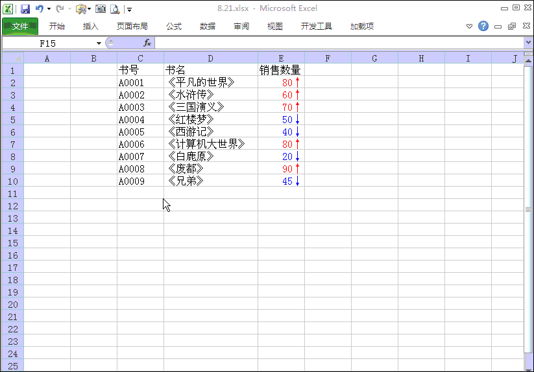The height and width of the screenshot is (372, 534).
Task: Select cell D2 containing 《平凡的世界》
Action: (210, 83)
